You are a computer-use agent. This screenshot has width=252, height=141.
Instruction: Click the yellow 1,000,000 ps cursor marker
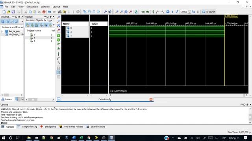point(231,16)
